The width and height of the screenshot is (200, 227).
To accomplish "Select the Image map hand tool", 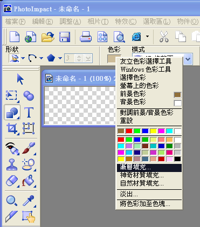I will [x=29, y=217].
